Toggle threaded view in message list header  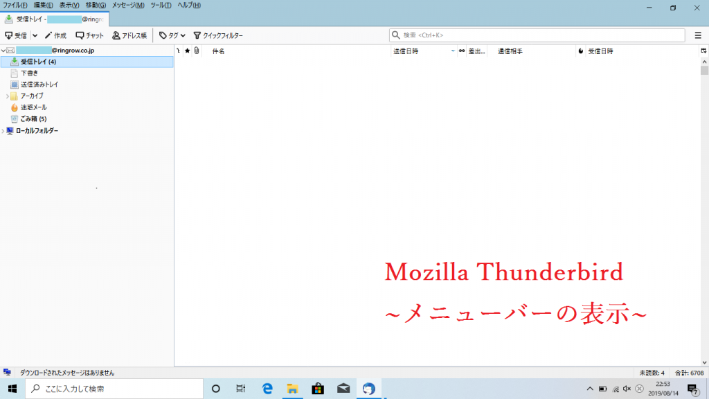tap(177, 51)
